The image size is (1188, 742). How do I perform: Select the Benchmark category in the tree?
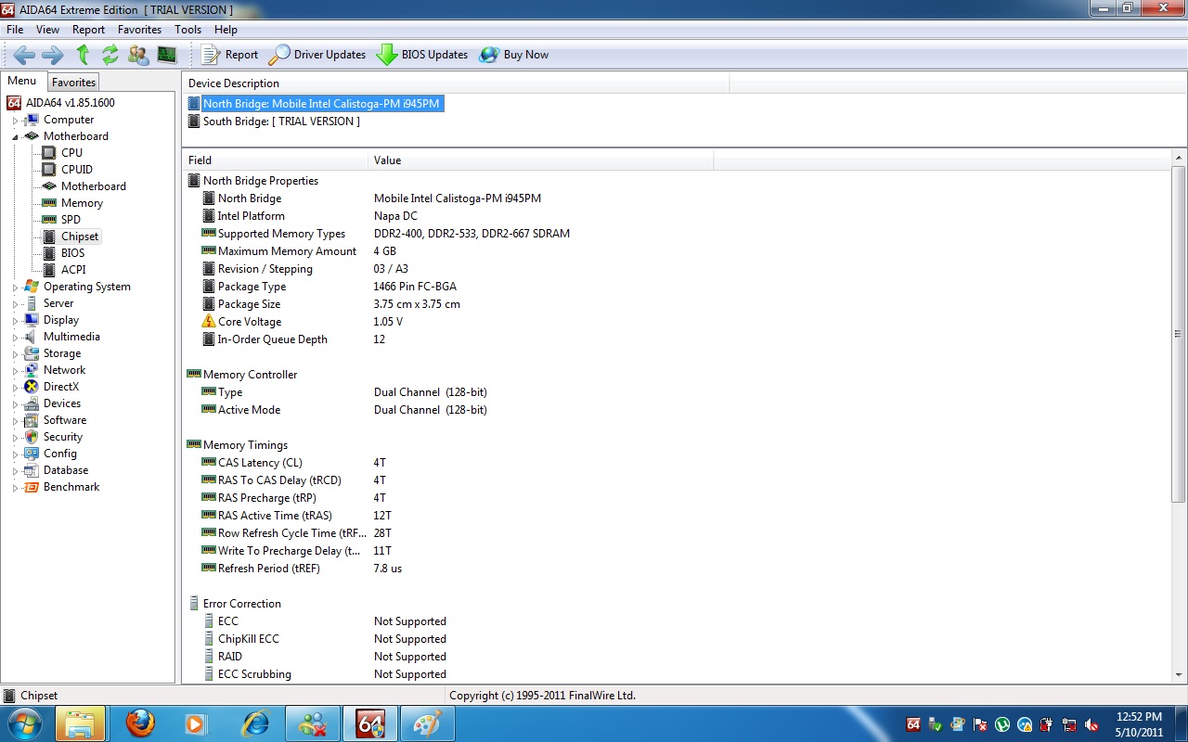pos(71,487)
